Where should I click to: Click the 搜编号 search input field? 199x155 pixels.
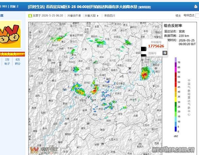tap(155, 53)
